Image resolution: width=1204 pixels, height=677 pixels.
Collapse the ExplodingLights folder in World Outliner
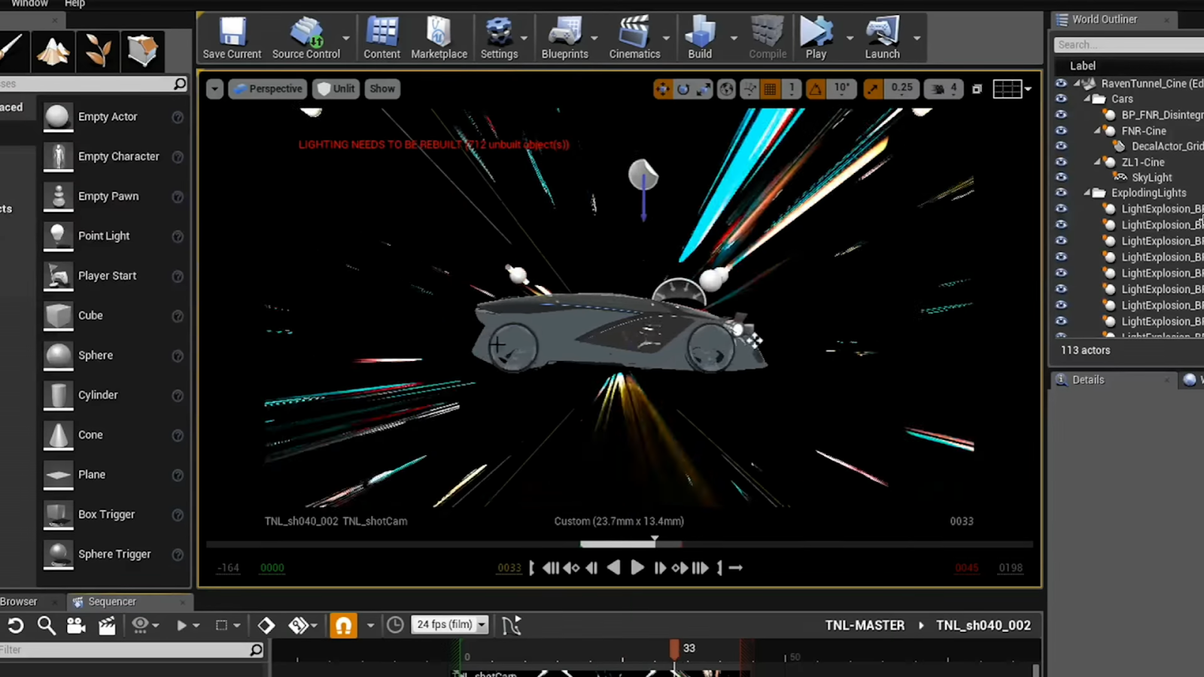(1087, 193)
